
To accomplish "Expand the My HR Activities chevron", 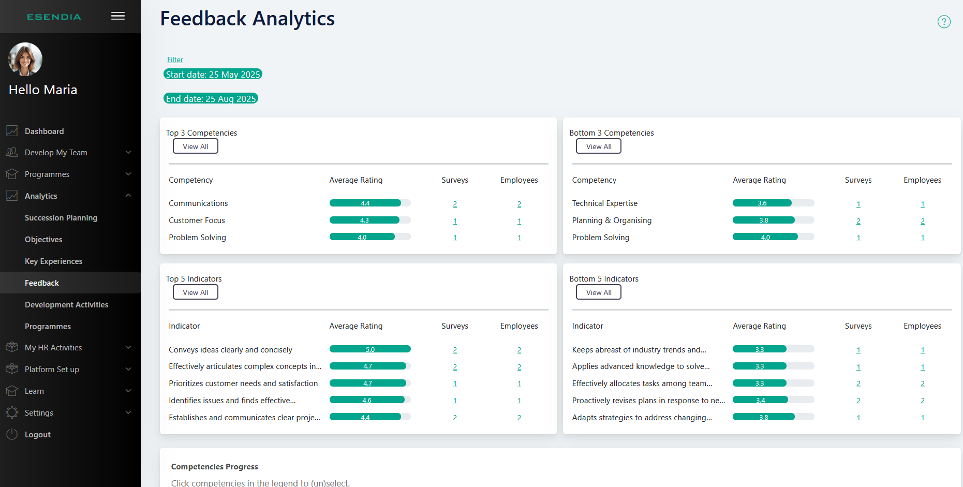I will [x=128, y=347].
